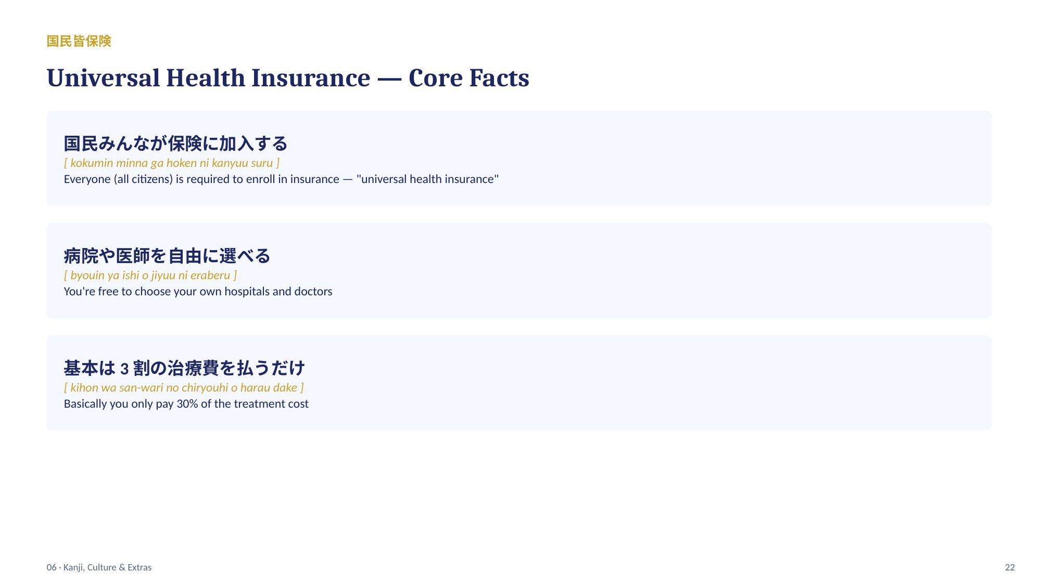The width and height of the screenshot is (1039, 585).
Task: Click the gold 国民皆保険 heading label
Action: [79, 41]
